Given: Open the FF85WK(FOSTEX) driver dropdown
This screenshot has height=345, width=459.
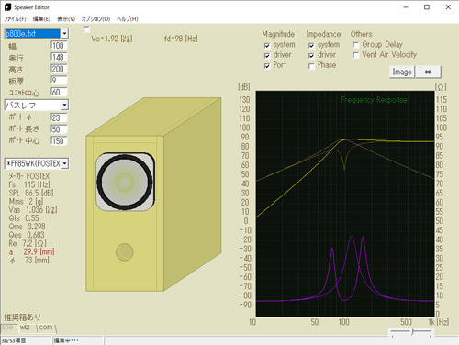Looking at the screenshot, I should pos(64,163).
